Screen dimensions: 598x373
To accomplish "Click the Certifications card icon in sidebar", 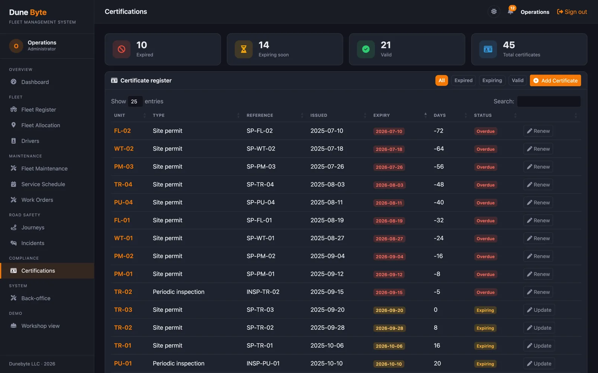I will pos(13,270).
